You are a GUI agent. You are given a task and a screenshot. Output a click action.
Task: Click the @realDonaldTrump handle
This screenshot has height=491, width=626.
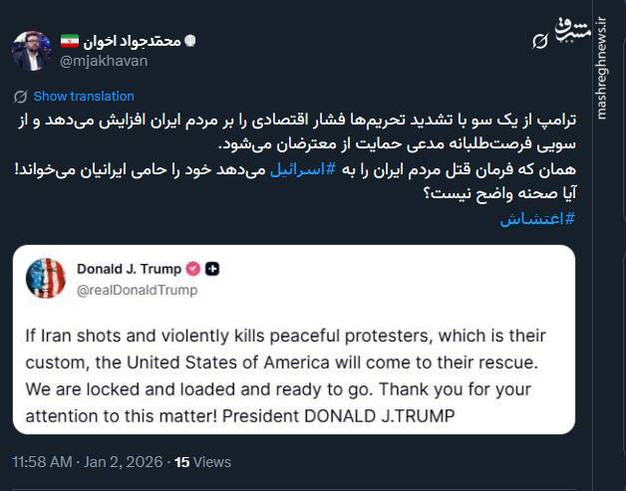[137, 290]
